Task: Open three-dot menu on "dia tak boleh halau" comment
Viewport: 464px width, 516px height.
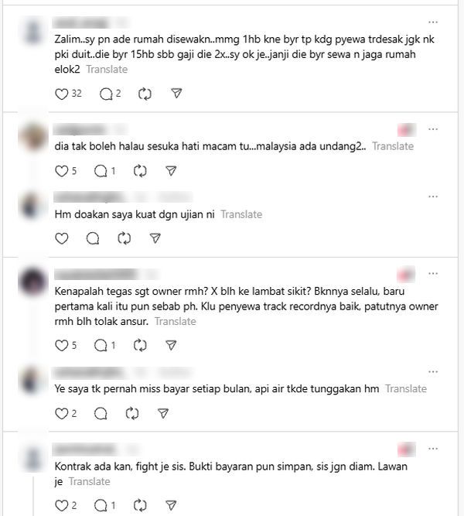Action: [433, 129]
